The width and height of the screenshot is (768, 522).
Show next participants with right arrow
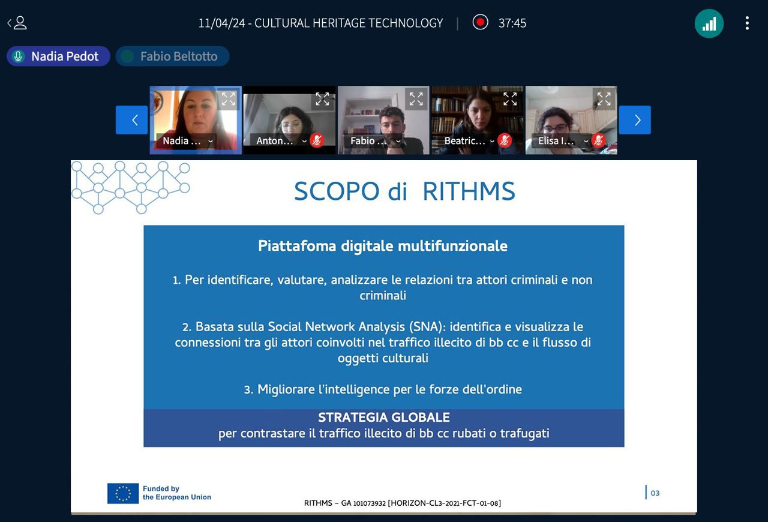(x=635, y=120)
